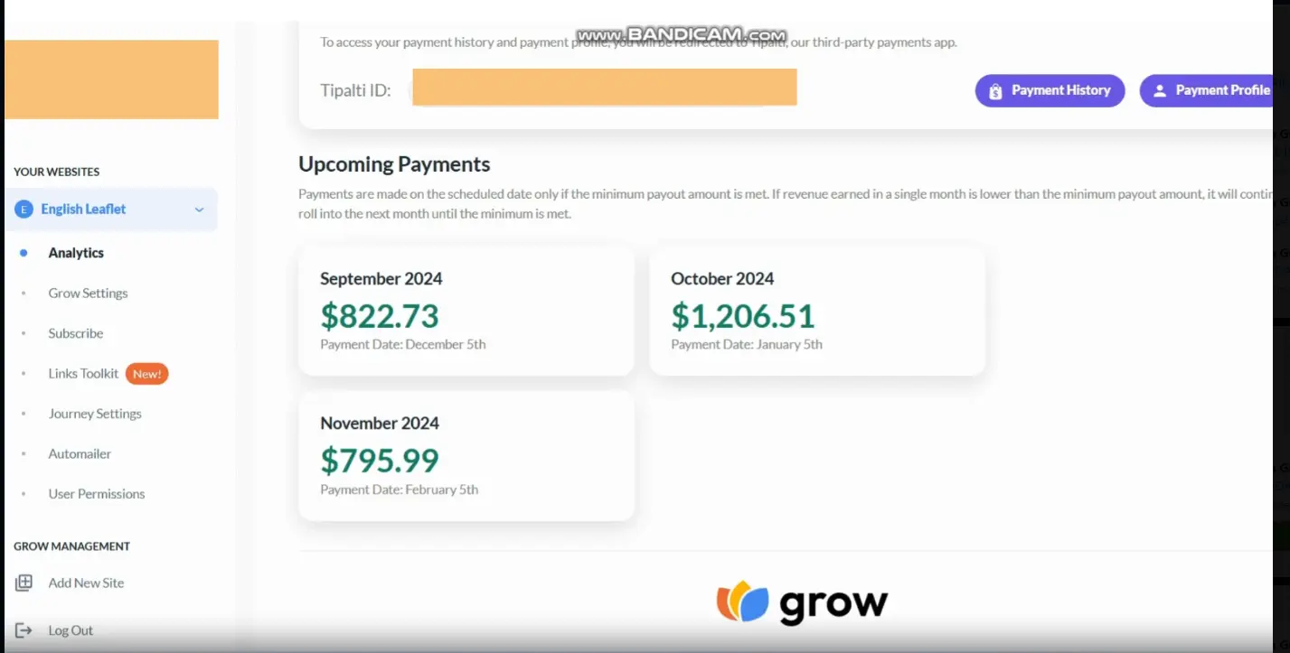Navigate to Journey Settings
This screenshot has height=653, width=1290.
click(x=95, y=414)
